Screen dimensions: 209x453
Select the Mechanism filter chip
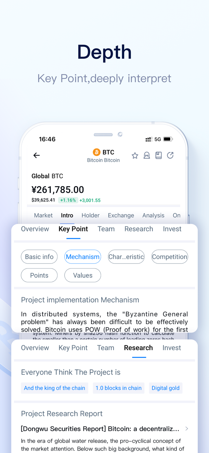click(83, 257)
